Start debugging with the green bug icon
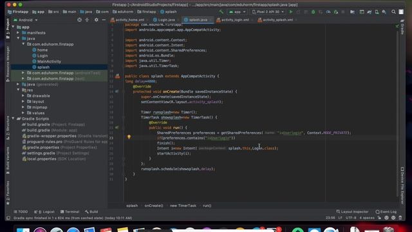 313,12
